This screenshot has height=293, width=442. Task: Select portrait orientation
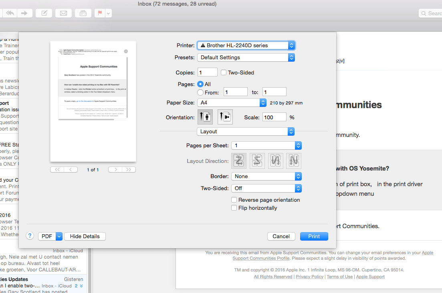click(x=205, y=117)
